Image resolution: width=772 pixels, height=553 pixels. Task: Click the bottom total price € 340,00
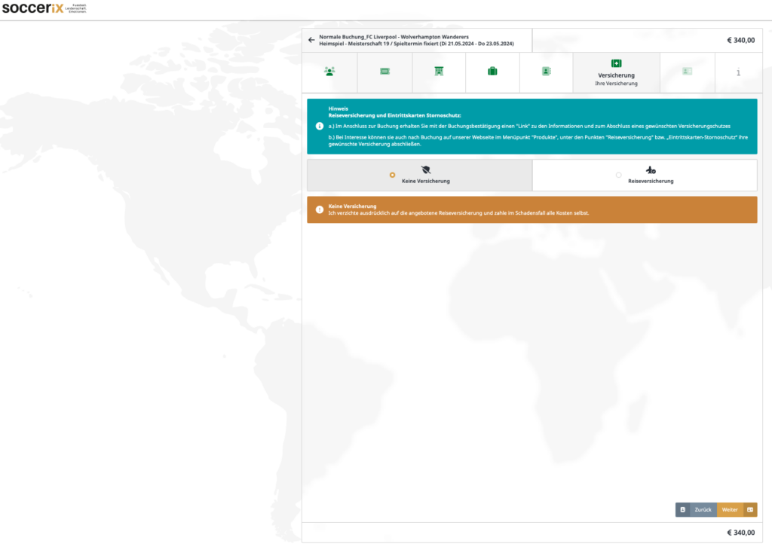pyautogui.click(x=740, y=533)
